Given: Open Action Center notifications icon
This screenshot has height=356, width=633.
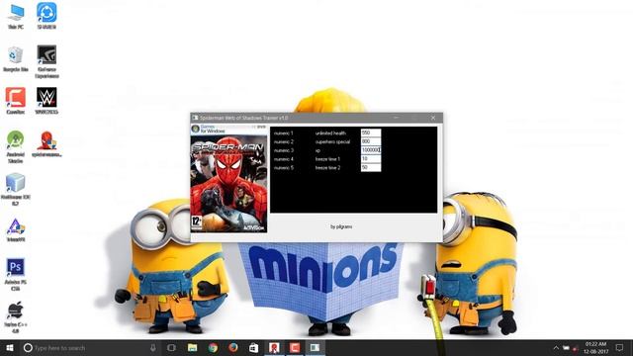Looking at the screenshot, I should (620, 347).
